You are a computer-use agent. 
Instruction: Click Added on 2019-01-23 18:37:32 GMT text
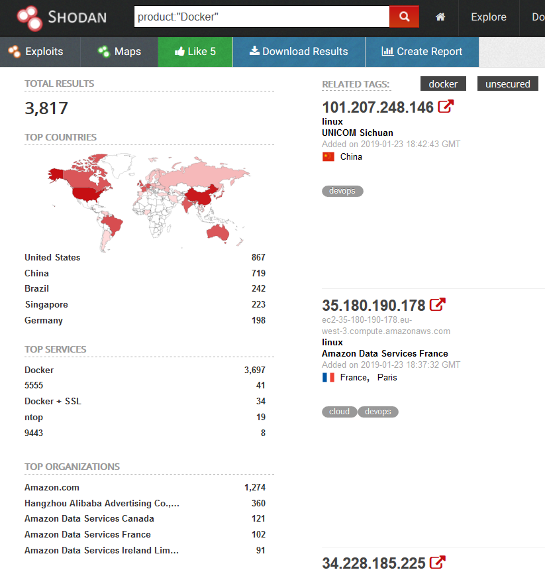(391, 365)
